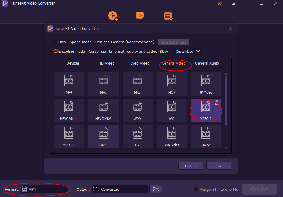283x197 pixels.
Task: Enable High-Speed mode radio button
Action: 56,42
